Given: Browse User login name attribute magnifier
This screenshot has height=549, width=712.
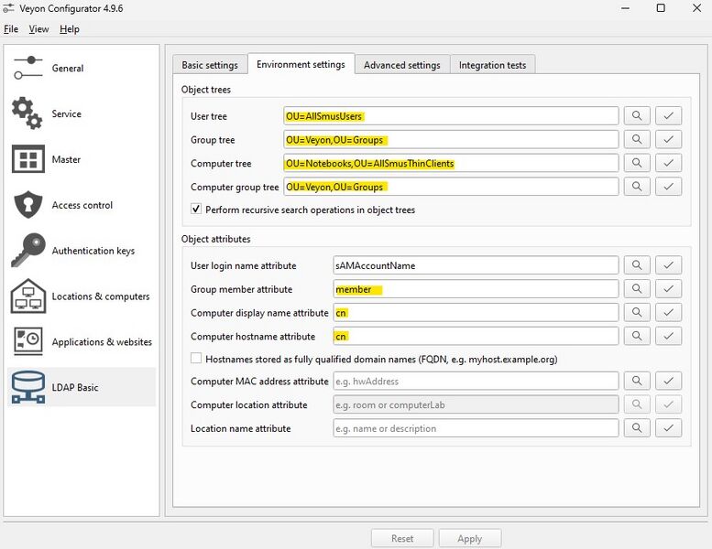Looking at the screenshot, I should click(x=637, y=265).
